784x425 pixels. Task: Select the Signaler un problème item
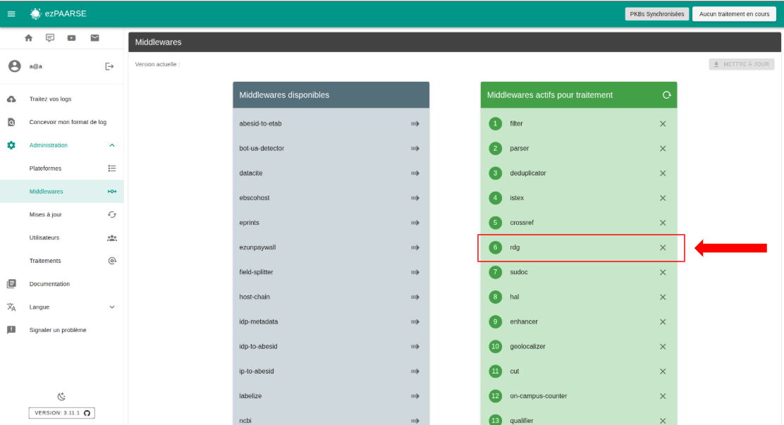click(57, 330)
